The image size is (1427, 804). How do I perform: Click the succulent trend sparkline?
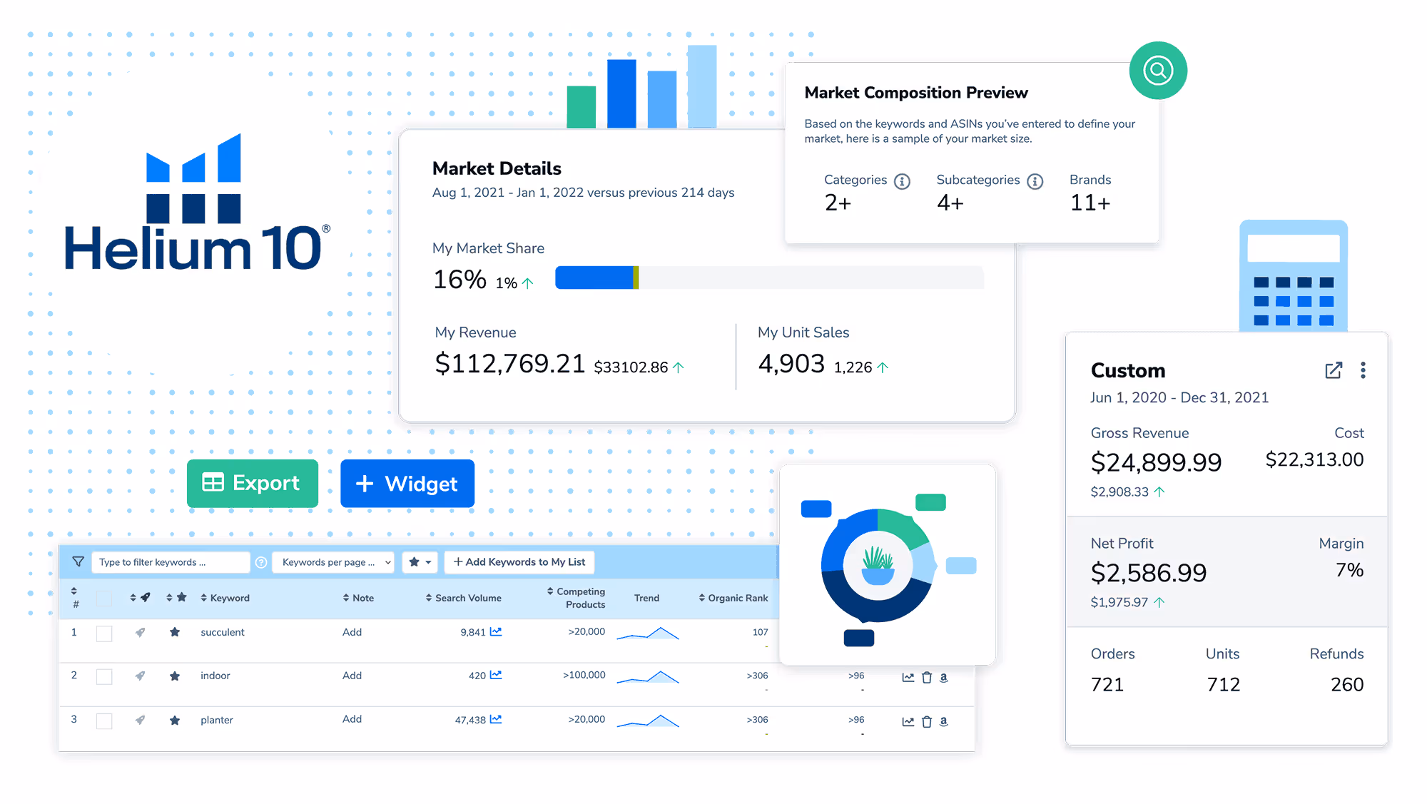point(648,633)
